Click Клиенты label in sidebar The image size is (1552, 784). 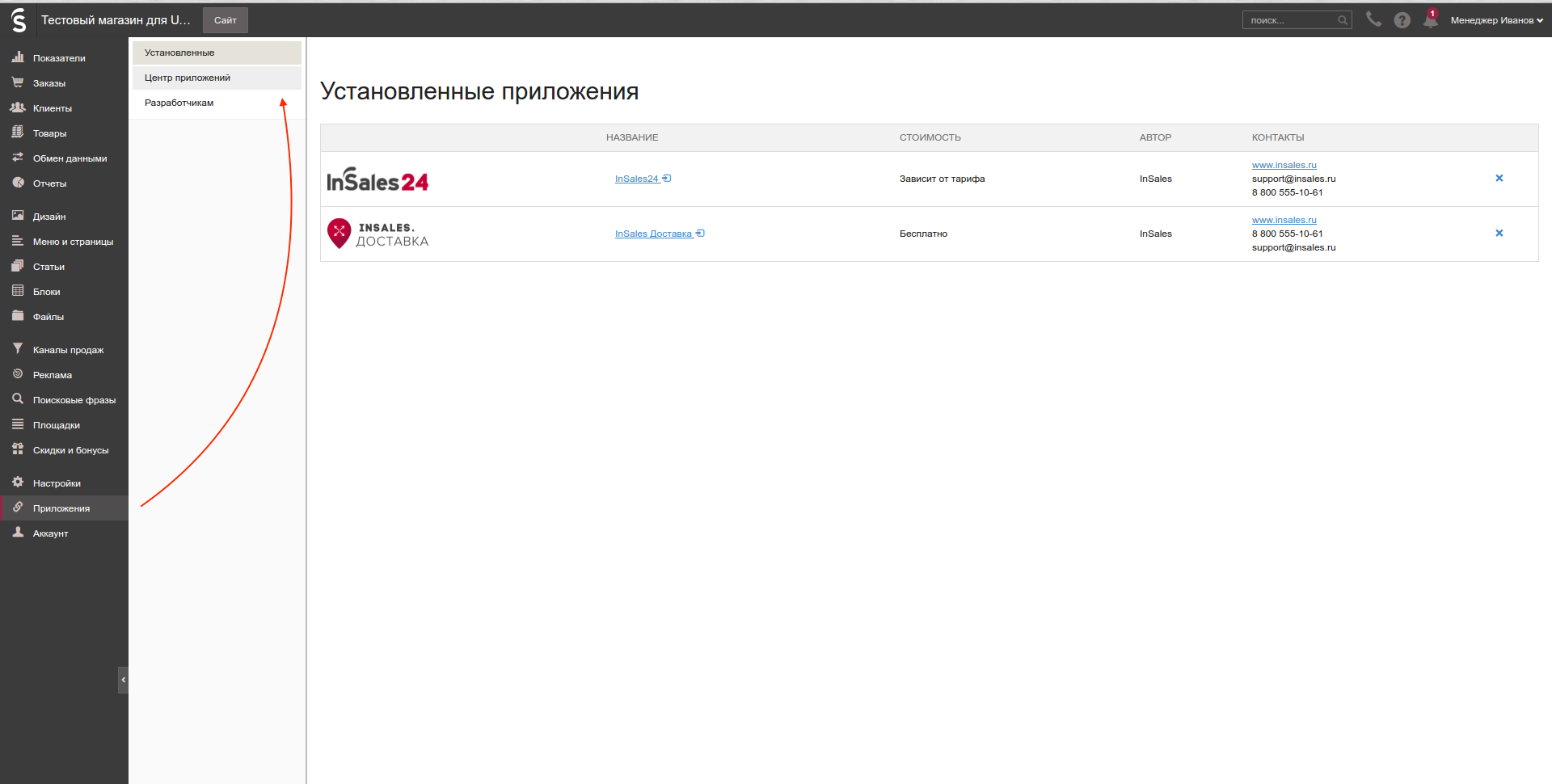point(53,108)
